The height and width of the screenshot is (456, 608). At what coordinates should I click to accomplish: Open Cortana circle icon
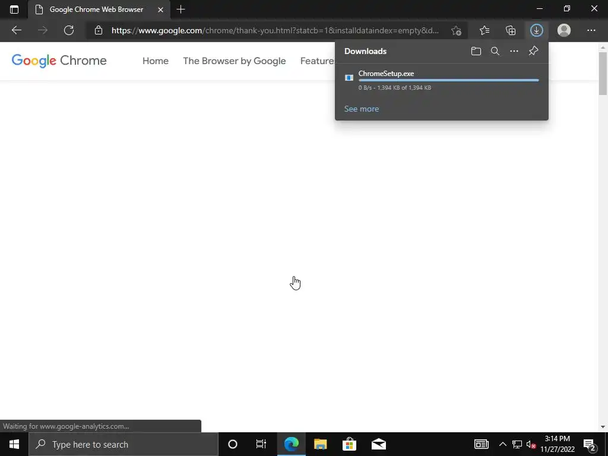click(x=233, y=444)
